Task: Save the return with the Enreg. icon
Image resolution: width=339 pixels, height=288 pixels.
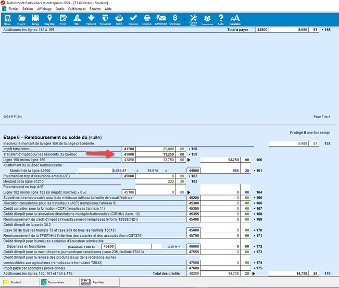Action: click(x=35, y=20)
